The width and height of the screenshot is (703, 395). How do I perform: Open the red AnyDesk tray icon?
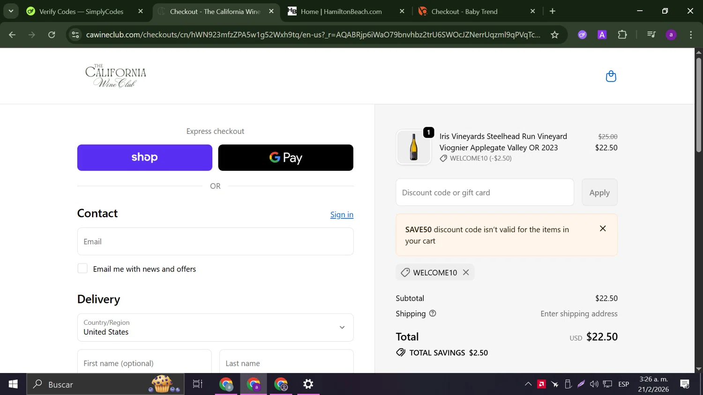[541, 384]
